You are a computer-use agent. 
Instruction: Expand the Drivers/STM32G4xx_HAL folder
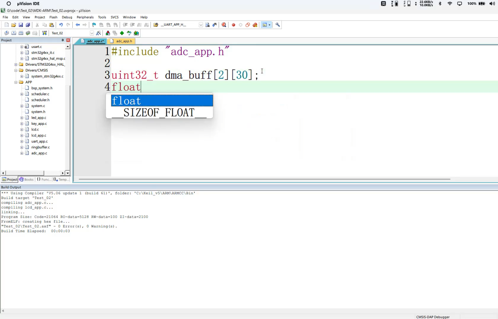pos(16,64)
